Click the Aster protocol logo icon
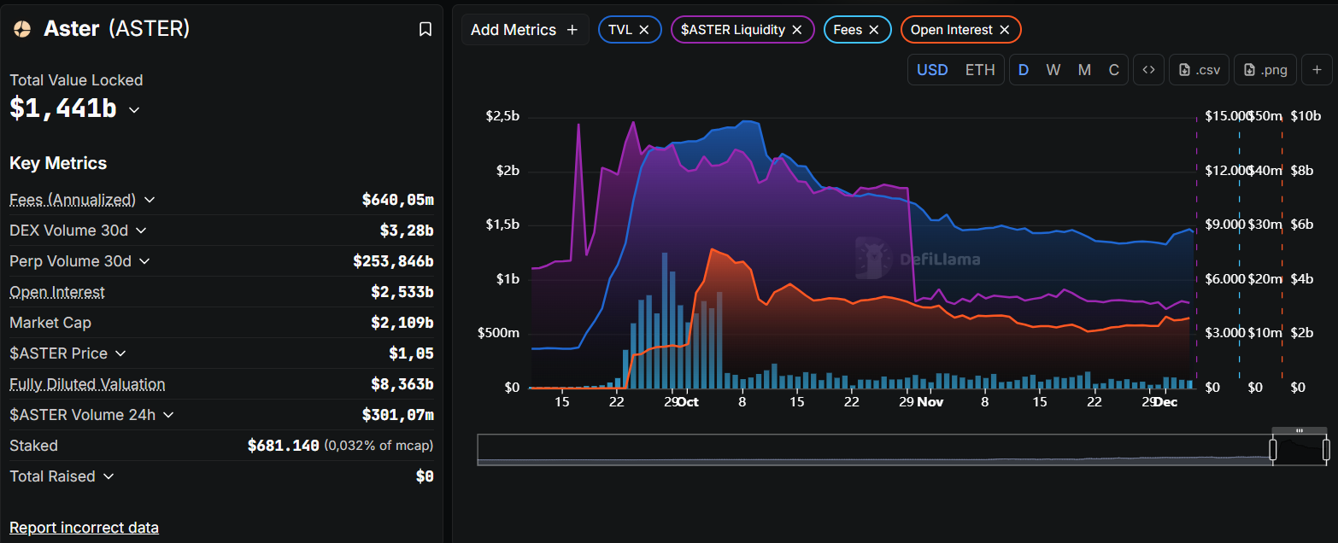The width and height of the screenshot is (1338, 543). click(22, 30)
